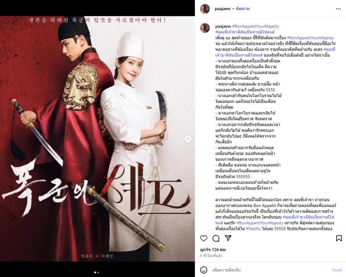Select the second carousel dot indicator
Image resolution: width=346 pixels, height=277 pixels.
click(x=98, y=272)
